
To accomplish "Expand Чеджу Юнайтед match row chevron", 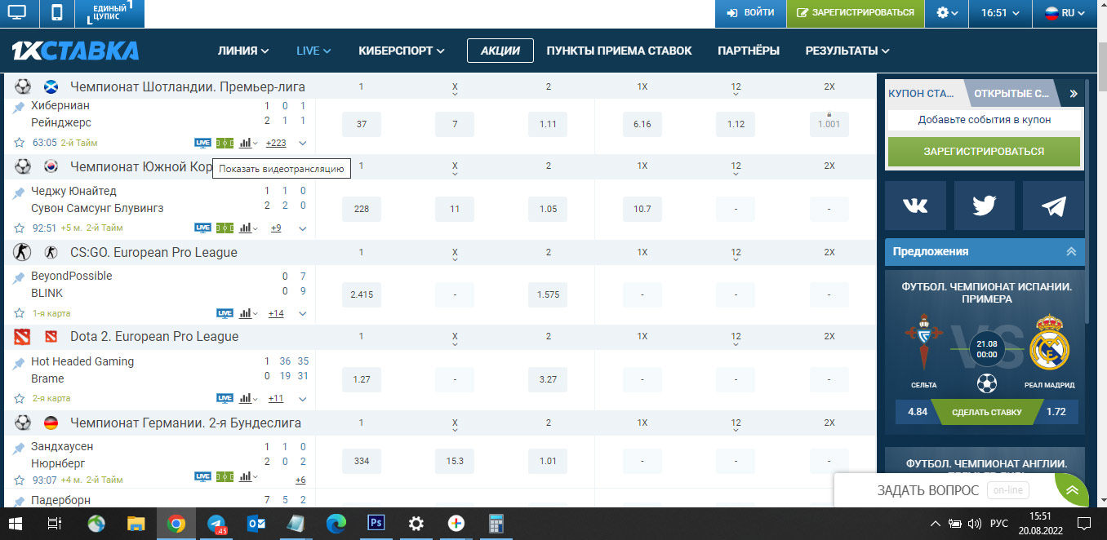I will point(303,228).
